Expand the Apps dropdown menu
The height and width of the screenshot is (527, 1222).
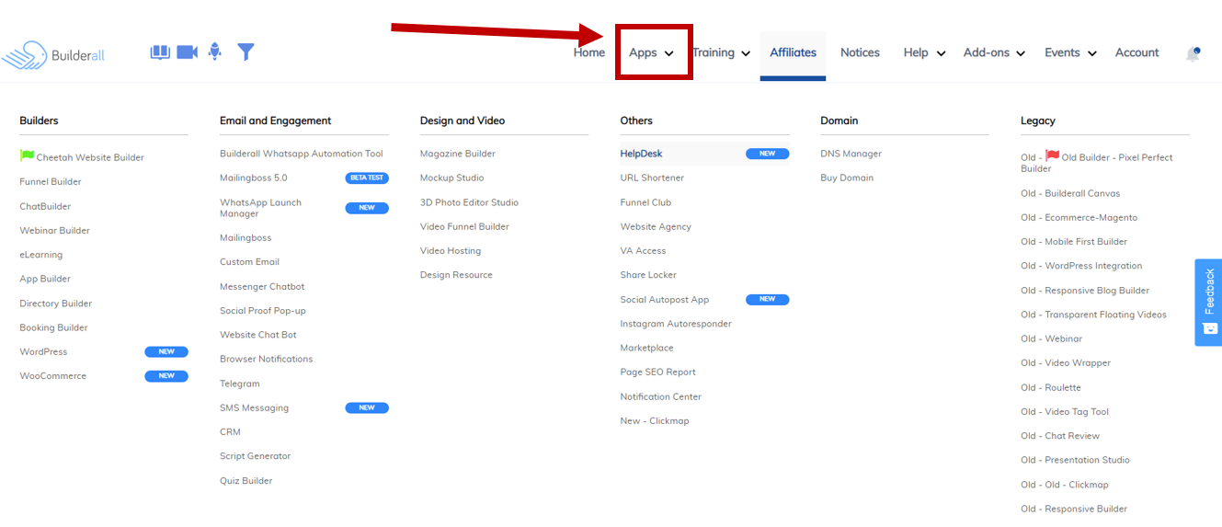click(652, 52)
